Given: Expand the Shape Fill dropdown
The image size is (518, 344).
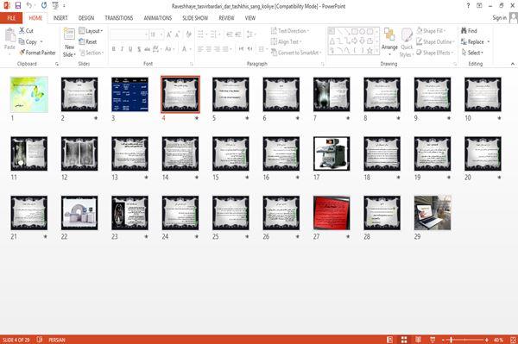Looking at the screenshot, I should coord(431,31).
